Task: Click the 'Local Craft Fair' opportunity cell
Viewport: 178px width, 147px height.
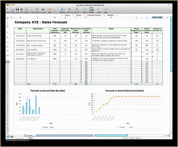Action: [38, 49]
